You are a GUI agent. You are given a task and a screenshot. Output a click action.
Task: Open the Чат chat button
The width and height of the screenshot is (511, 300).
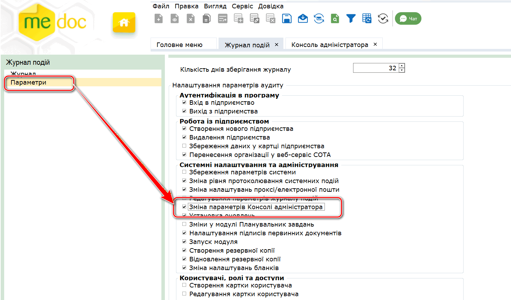pyautogui.click(x=408, y=19)
